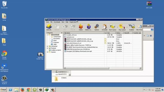
Task: Open the Help menu
Action: point(67,22)
